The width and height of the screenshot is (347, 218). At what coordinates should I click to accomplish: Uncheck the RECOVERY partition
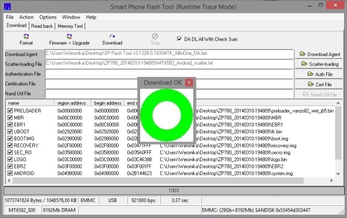point(10,145)
